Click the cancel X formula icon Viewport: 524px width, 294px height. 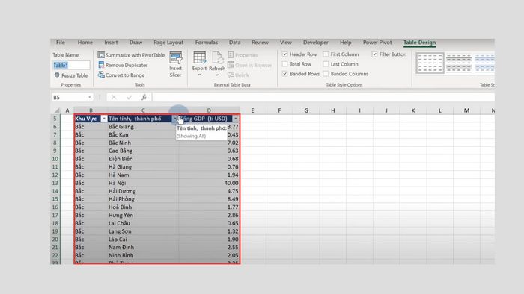114,97
